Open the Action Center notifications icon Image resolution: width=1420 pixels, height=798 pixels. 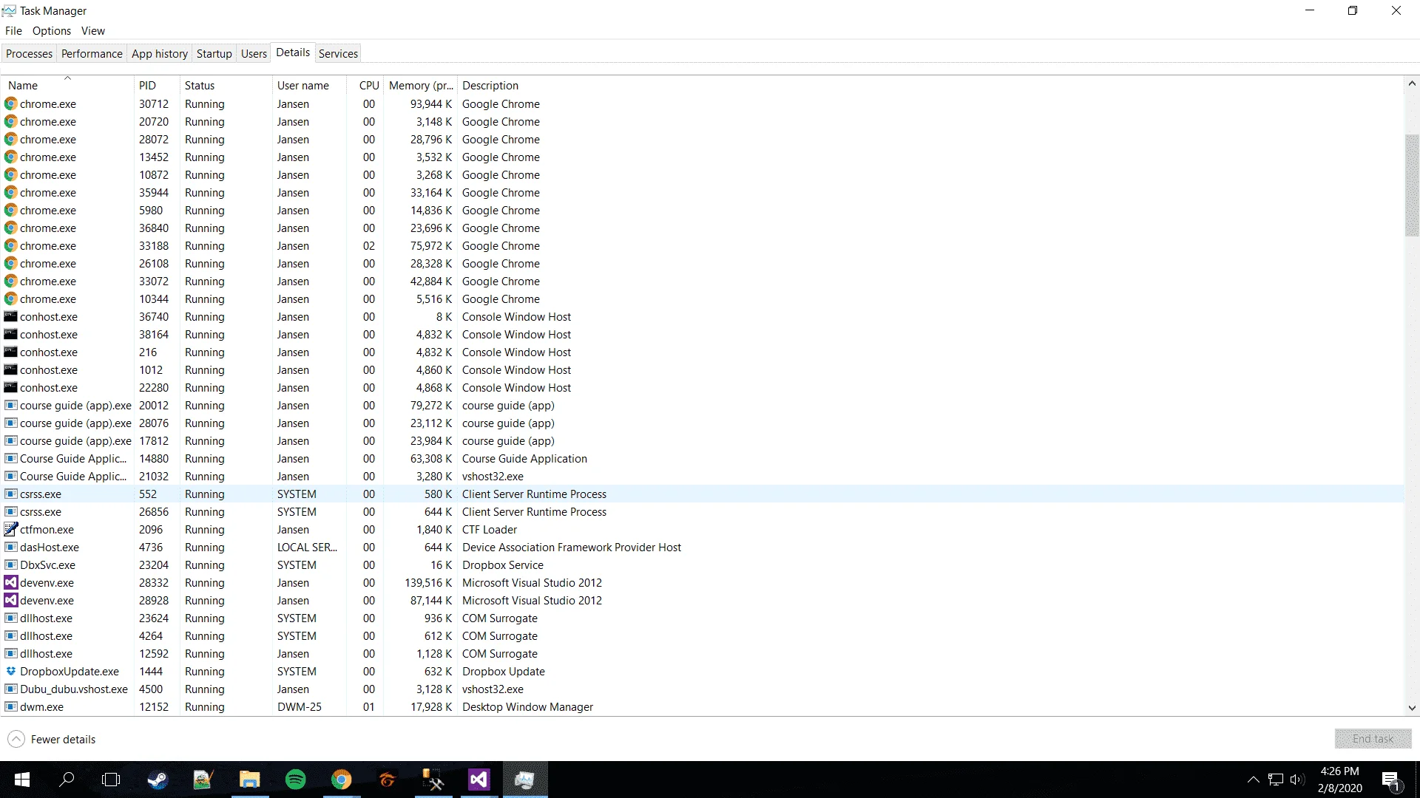(x=1390, y=780)
